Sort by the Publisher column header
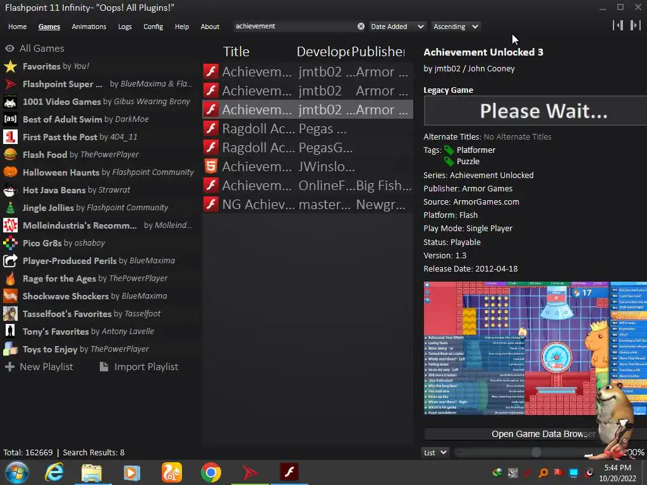Viewport: 647px width, 485px height. tap(378, 52)
